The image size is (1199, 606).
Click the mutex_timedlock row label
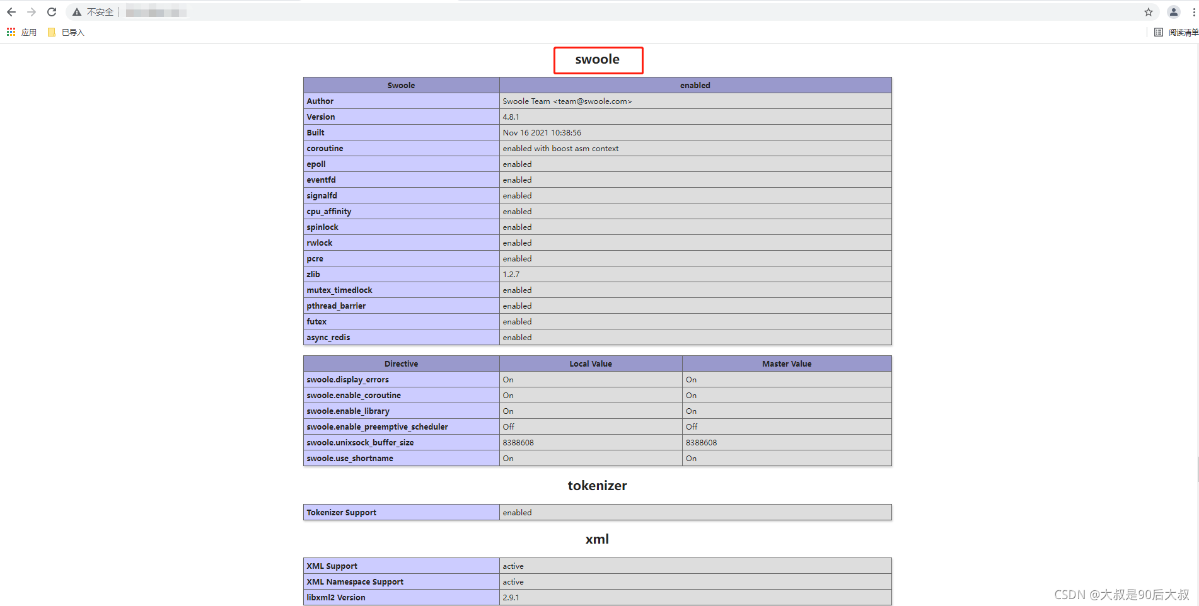click(x=340, y=290)
